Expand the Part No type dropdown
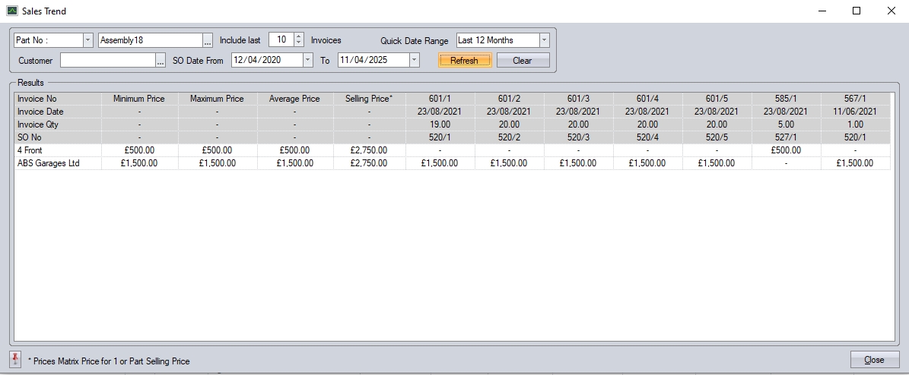 (x=87, y=40)
